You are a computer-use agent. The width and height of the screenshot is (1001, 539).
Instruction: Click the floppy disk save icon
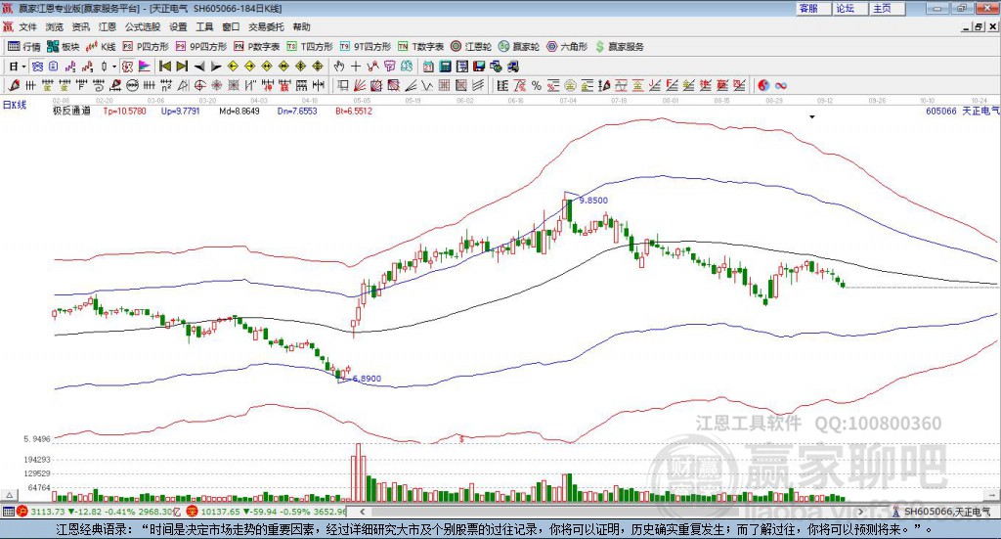click(x=479, y=67)
